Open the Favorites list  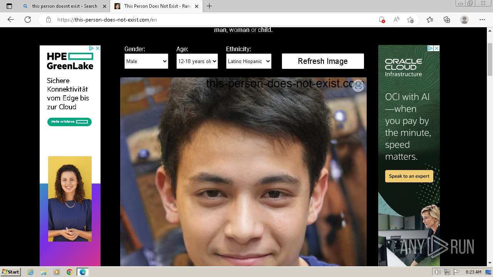point(430,20)
